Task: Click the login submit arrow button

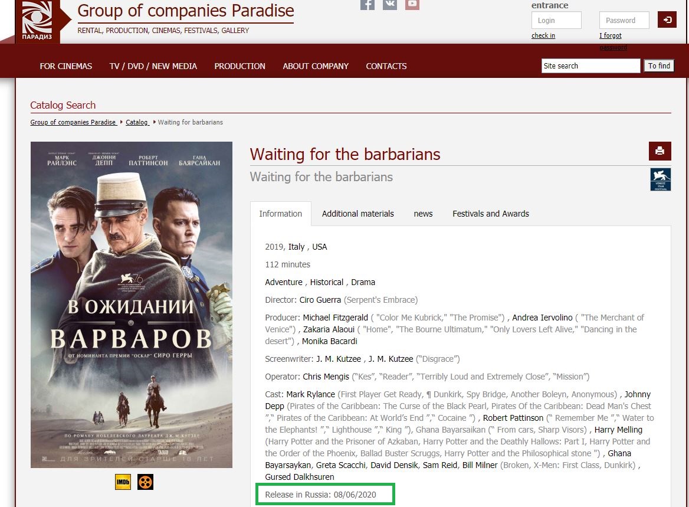Action: click(667, 20)
